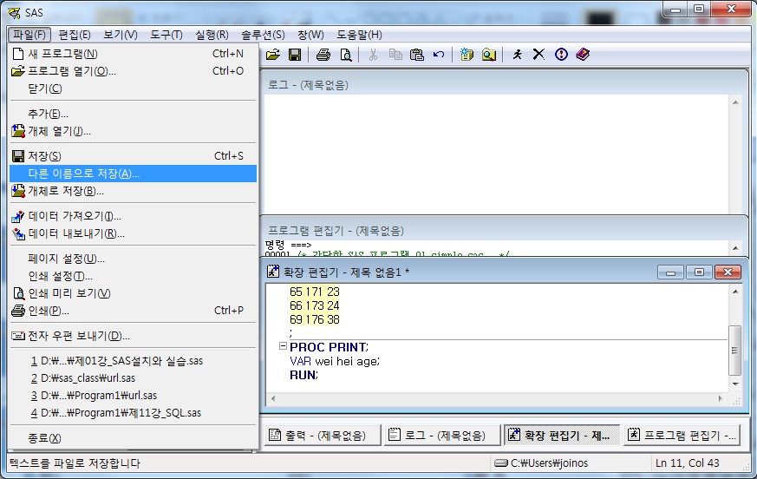757x479 pixels.
Task: Click the Save floppy toolbar icon
Action: click(295, 55)
